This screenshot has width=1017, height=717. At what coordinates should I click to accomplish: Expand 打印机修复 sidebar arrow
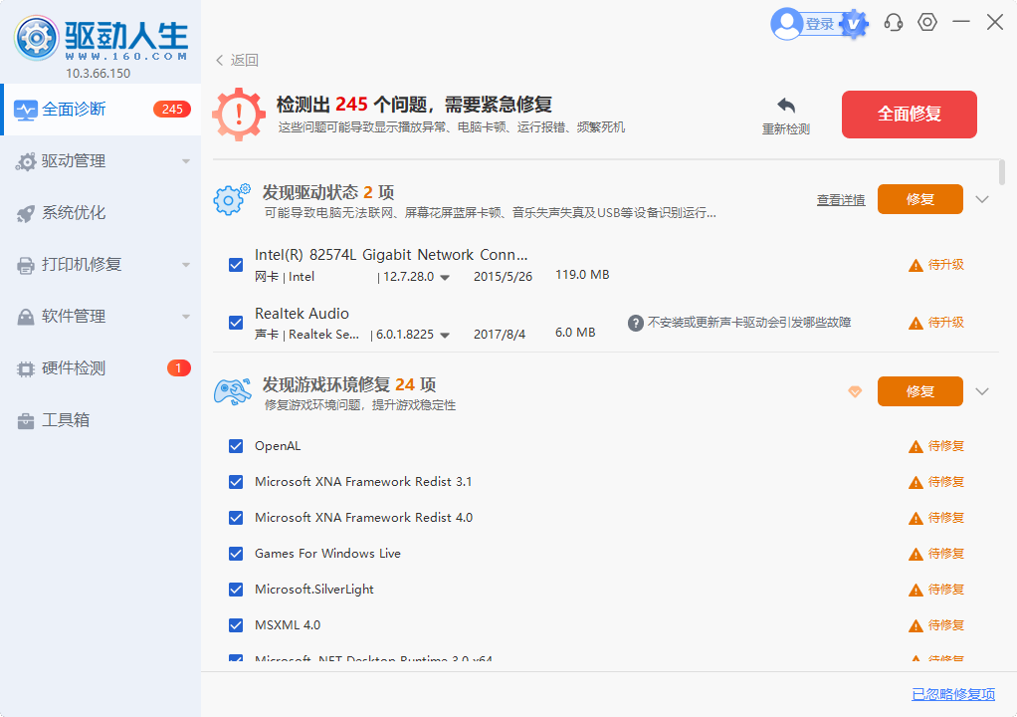185,265
